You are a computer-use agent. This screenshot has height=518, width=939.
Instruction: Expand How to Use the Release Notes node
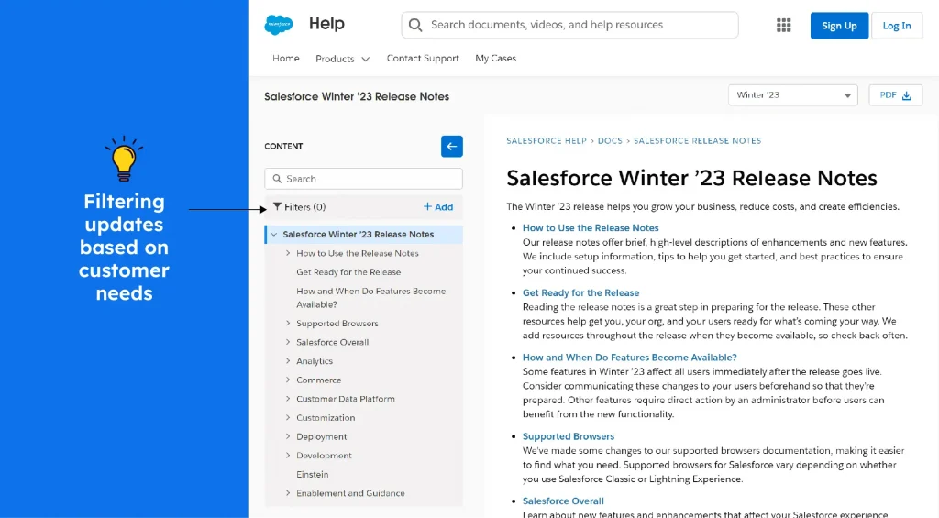pos(288,253)
